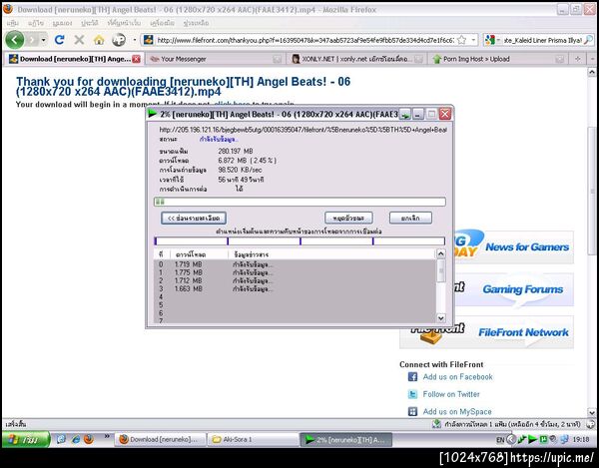Click the hide-details << button in download dialog
599x468 pixels.
tap(194, 218)
